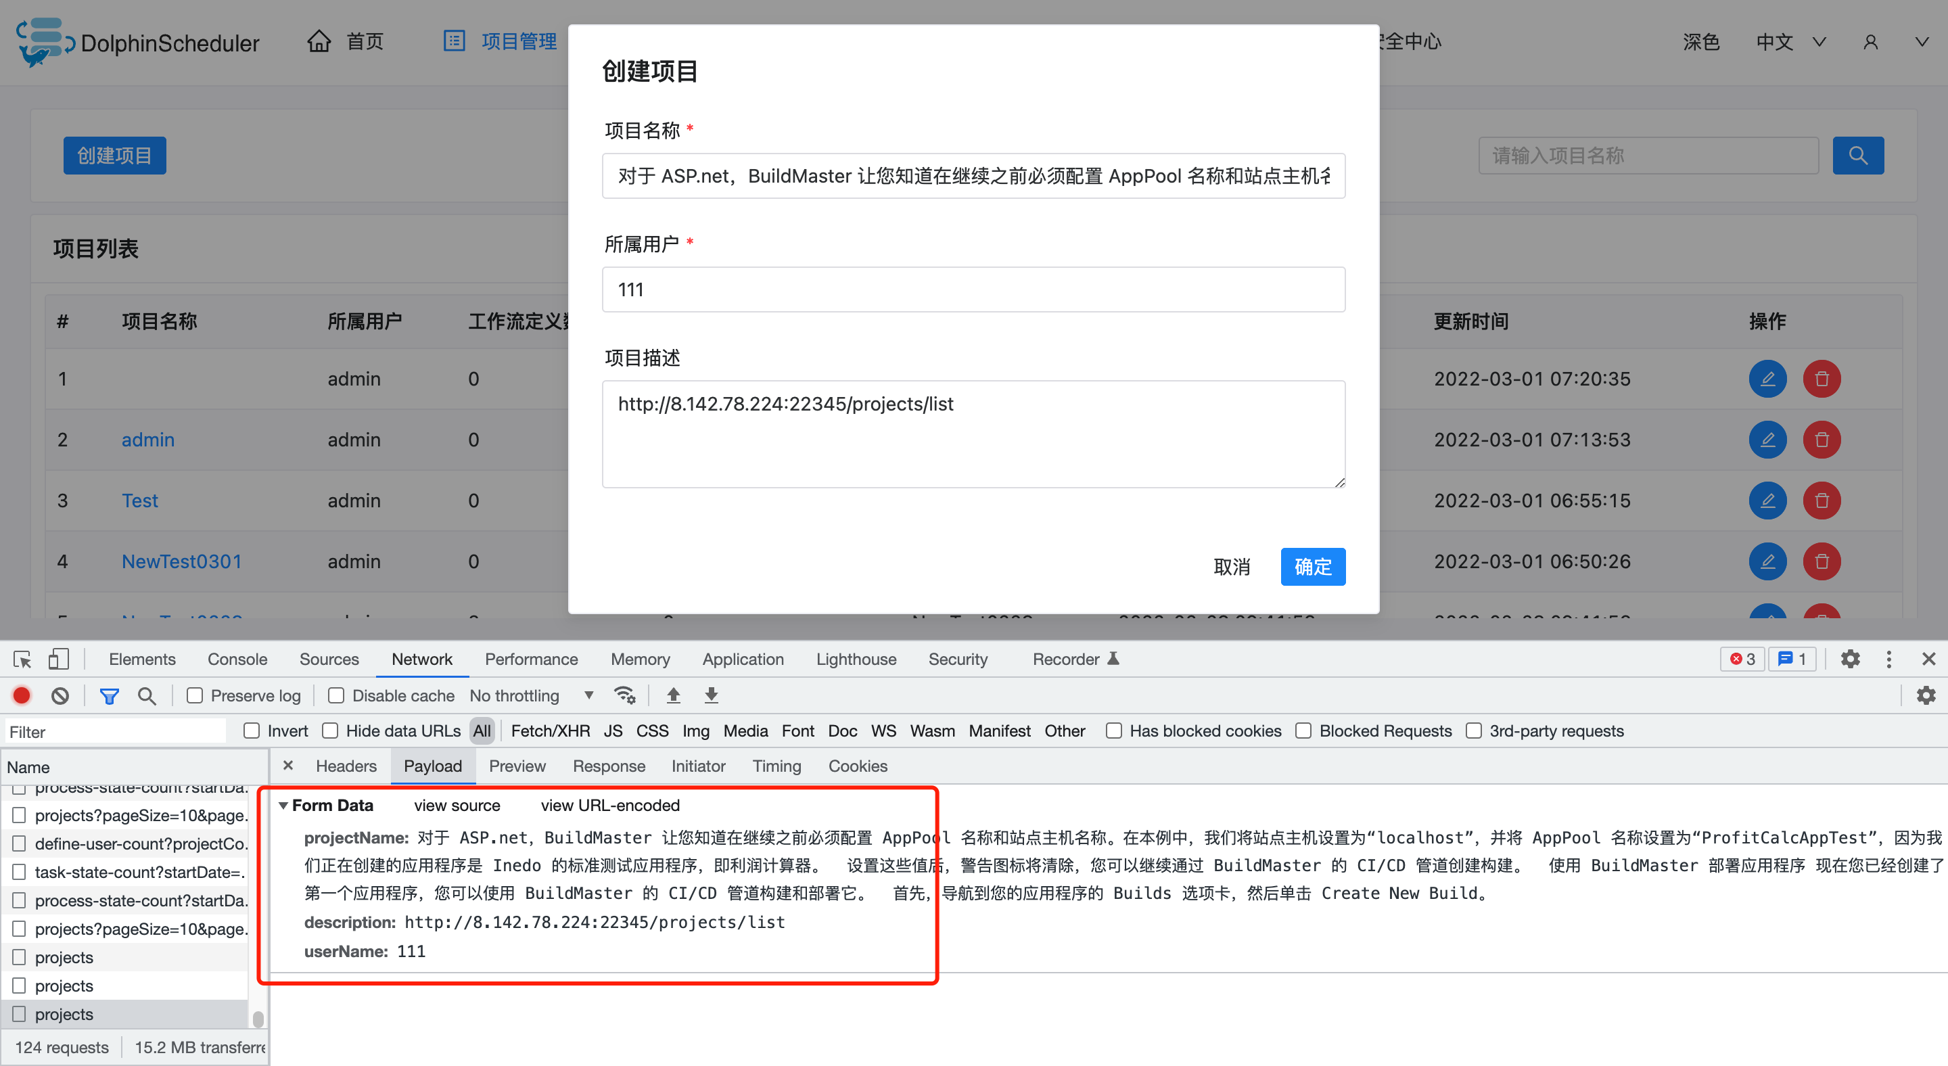Check the Invert filter option
This screenshot has width=1948, height=1066.
point(250,731)
